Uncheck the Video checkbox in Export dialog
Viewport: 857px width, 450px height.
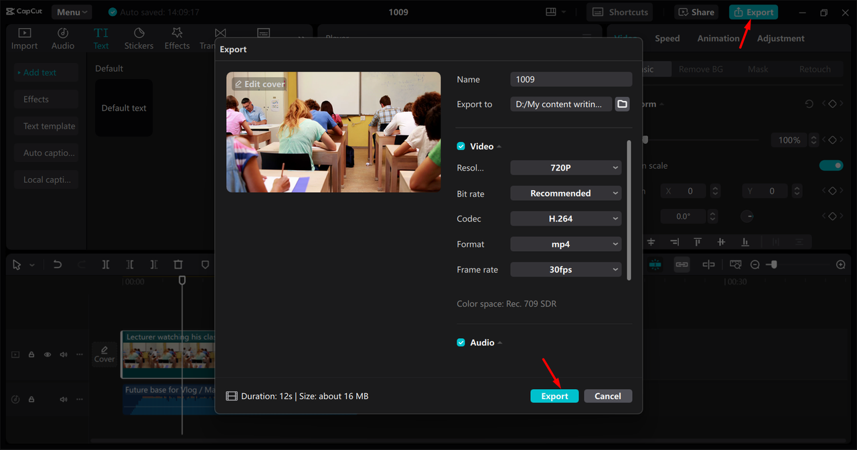(x=461, y=146)
